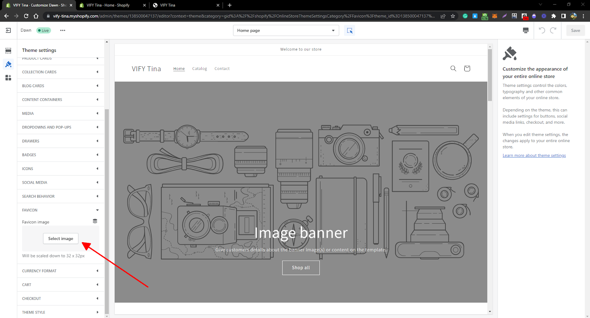
Task: Expand the MEDIA settings section
Action: click(60, 113)
